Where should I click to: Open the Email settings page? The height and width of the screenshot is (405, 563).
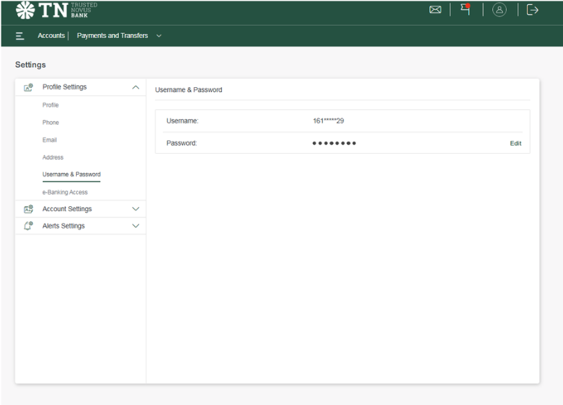[49, 140]
